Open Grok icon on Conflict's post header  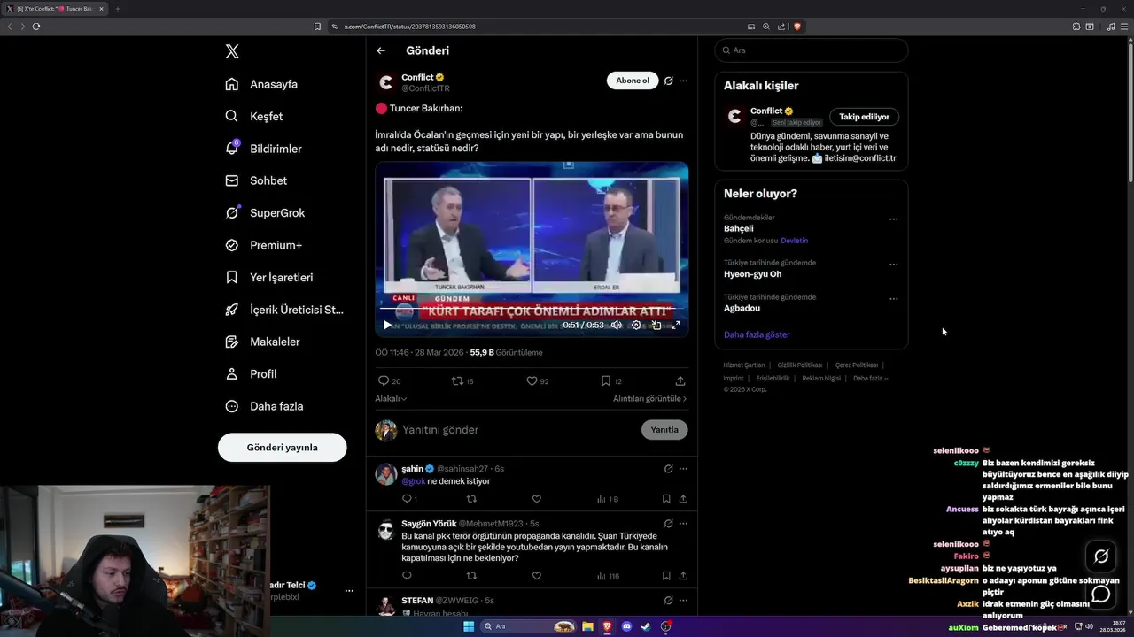[x=669, y=81]
